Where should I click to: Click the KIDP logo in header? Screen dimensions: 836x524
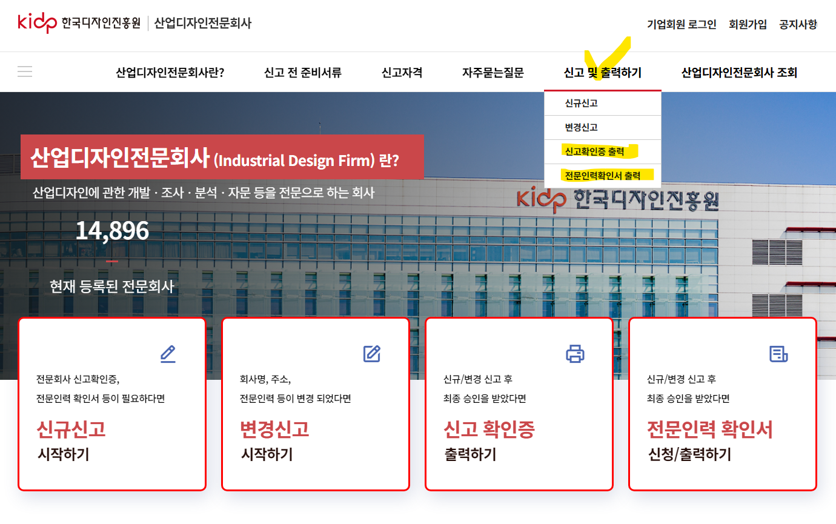click(x=79, y=23)
